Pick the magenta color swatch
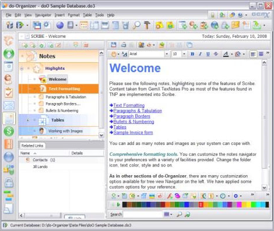This screenshot has height=231, width=274. (239, 204)
